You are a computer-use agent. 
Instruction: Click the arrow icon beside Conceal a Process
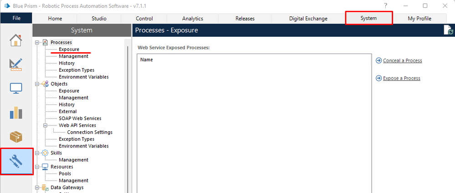tap(378, 60)
